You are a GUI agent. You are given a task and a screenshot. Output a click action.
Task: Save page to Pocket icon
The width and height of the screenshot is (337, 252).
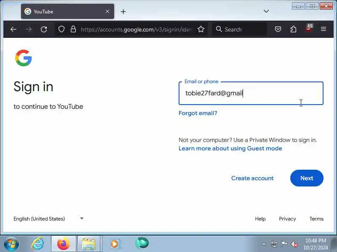click(x=278, y=29)
